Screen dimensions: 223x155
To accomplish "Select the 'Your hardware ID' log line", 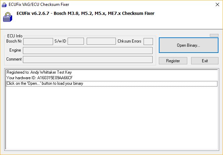I will click(x=112, y=78).
